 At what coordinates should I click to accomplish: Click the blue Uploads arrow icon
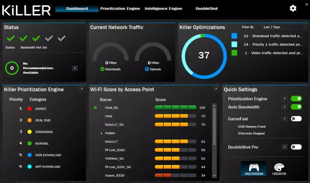pos(147,69)
